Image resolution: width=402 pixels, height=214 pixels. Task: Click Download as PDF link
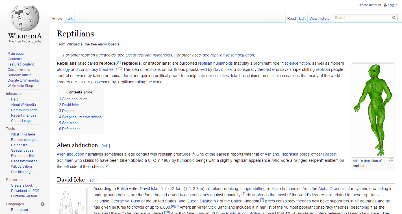pos(25,191)
